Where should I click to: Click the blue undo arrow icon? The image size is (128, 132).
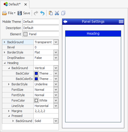pos(42,13)
